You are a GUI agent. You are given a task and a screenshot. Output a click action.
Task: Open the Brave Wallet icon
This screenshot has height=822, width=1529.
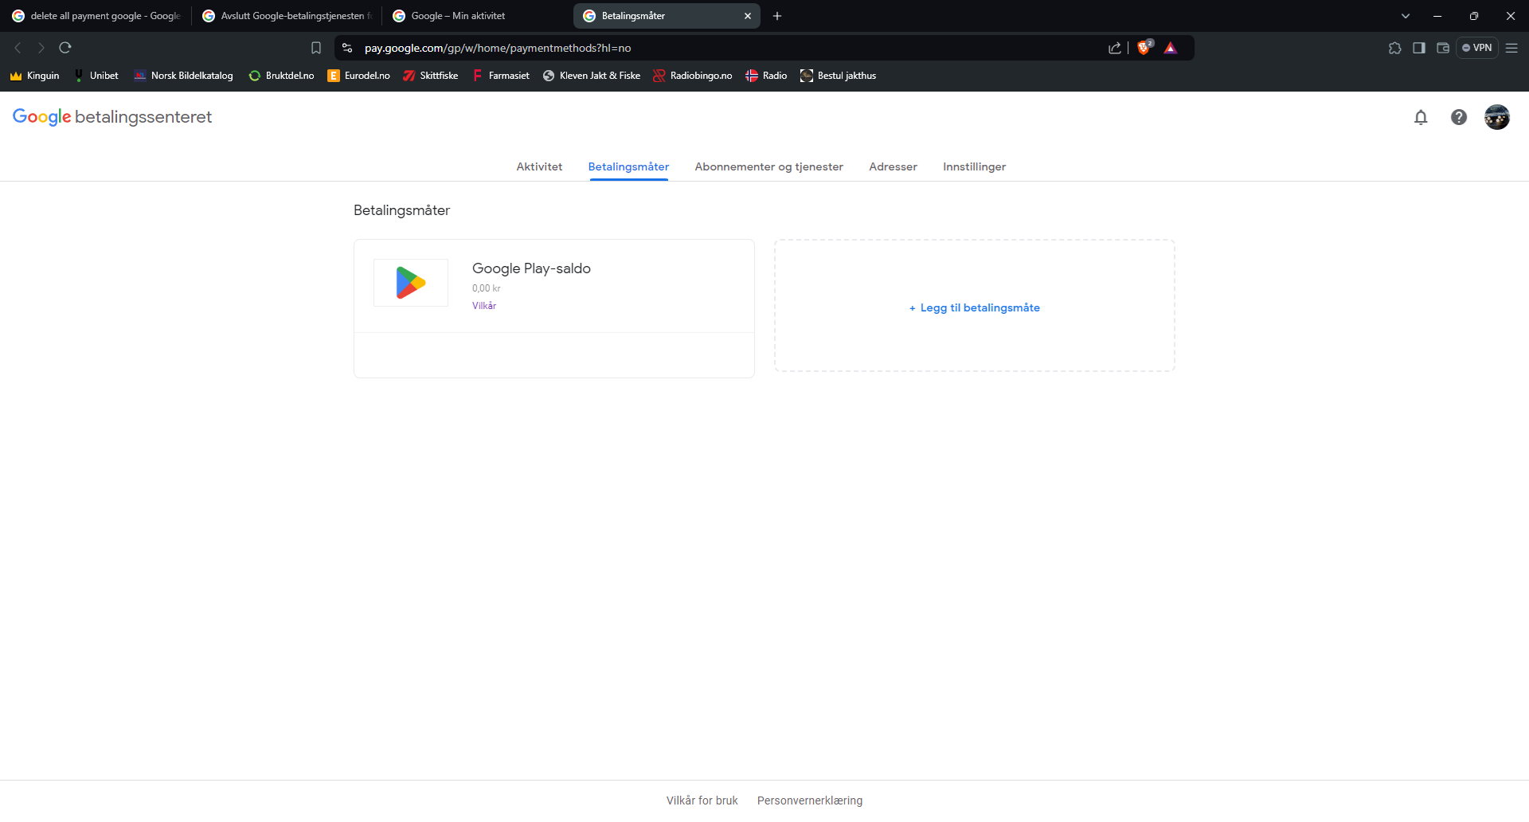tap(1443, 48)
